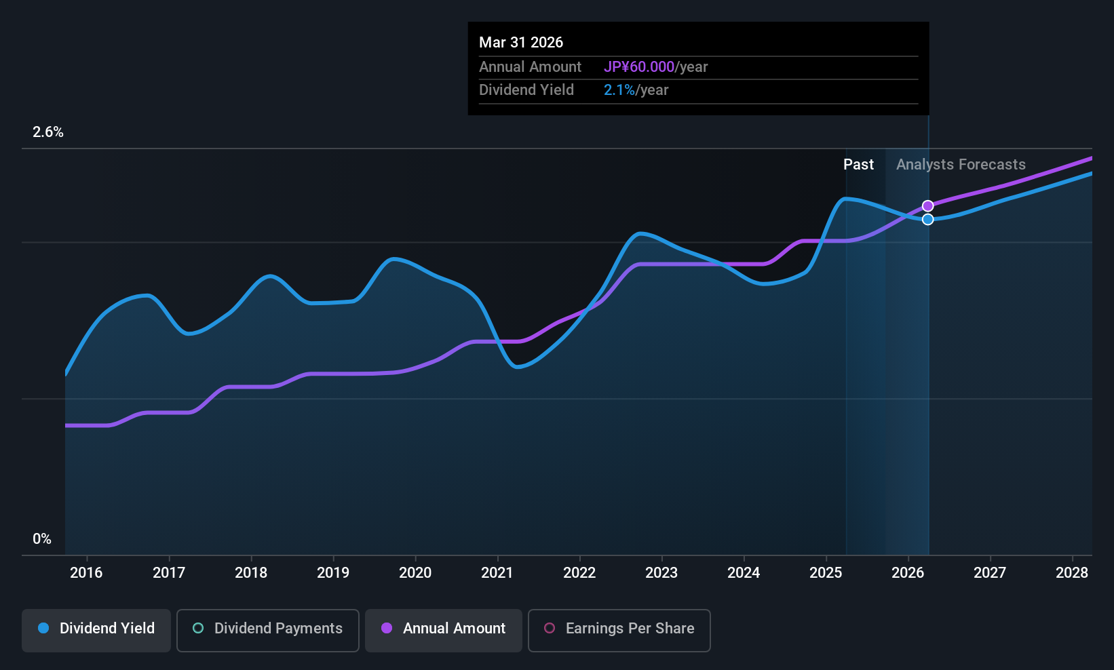Screen dimensions: 1114x670
Task: Select the 2023 x-axis year label
Action: pos(661,573)
